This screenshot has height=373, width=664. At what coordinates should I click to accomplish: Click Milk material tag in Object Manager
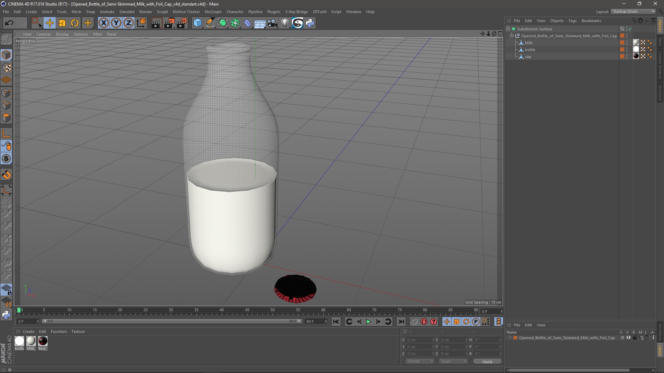coord(636,42)
